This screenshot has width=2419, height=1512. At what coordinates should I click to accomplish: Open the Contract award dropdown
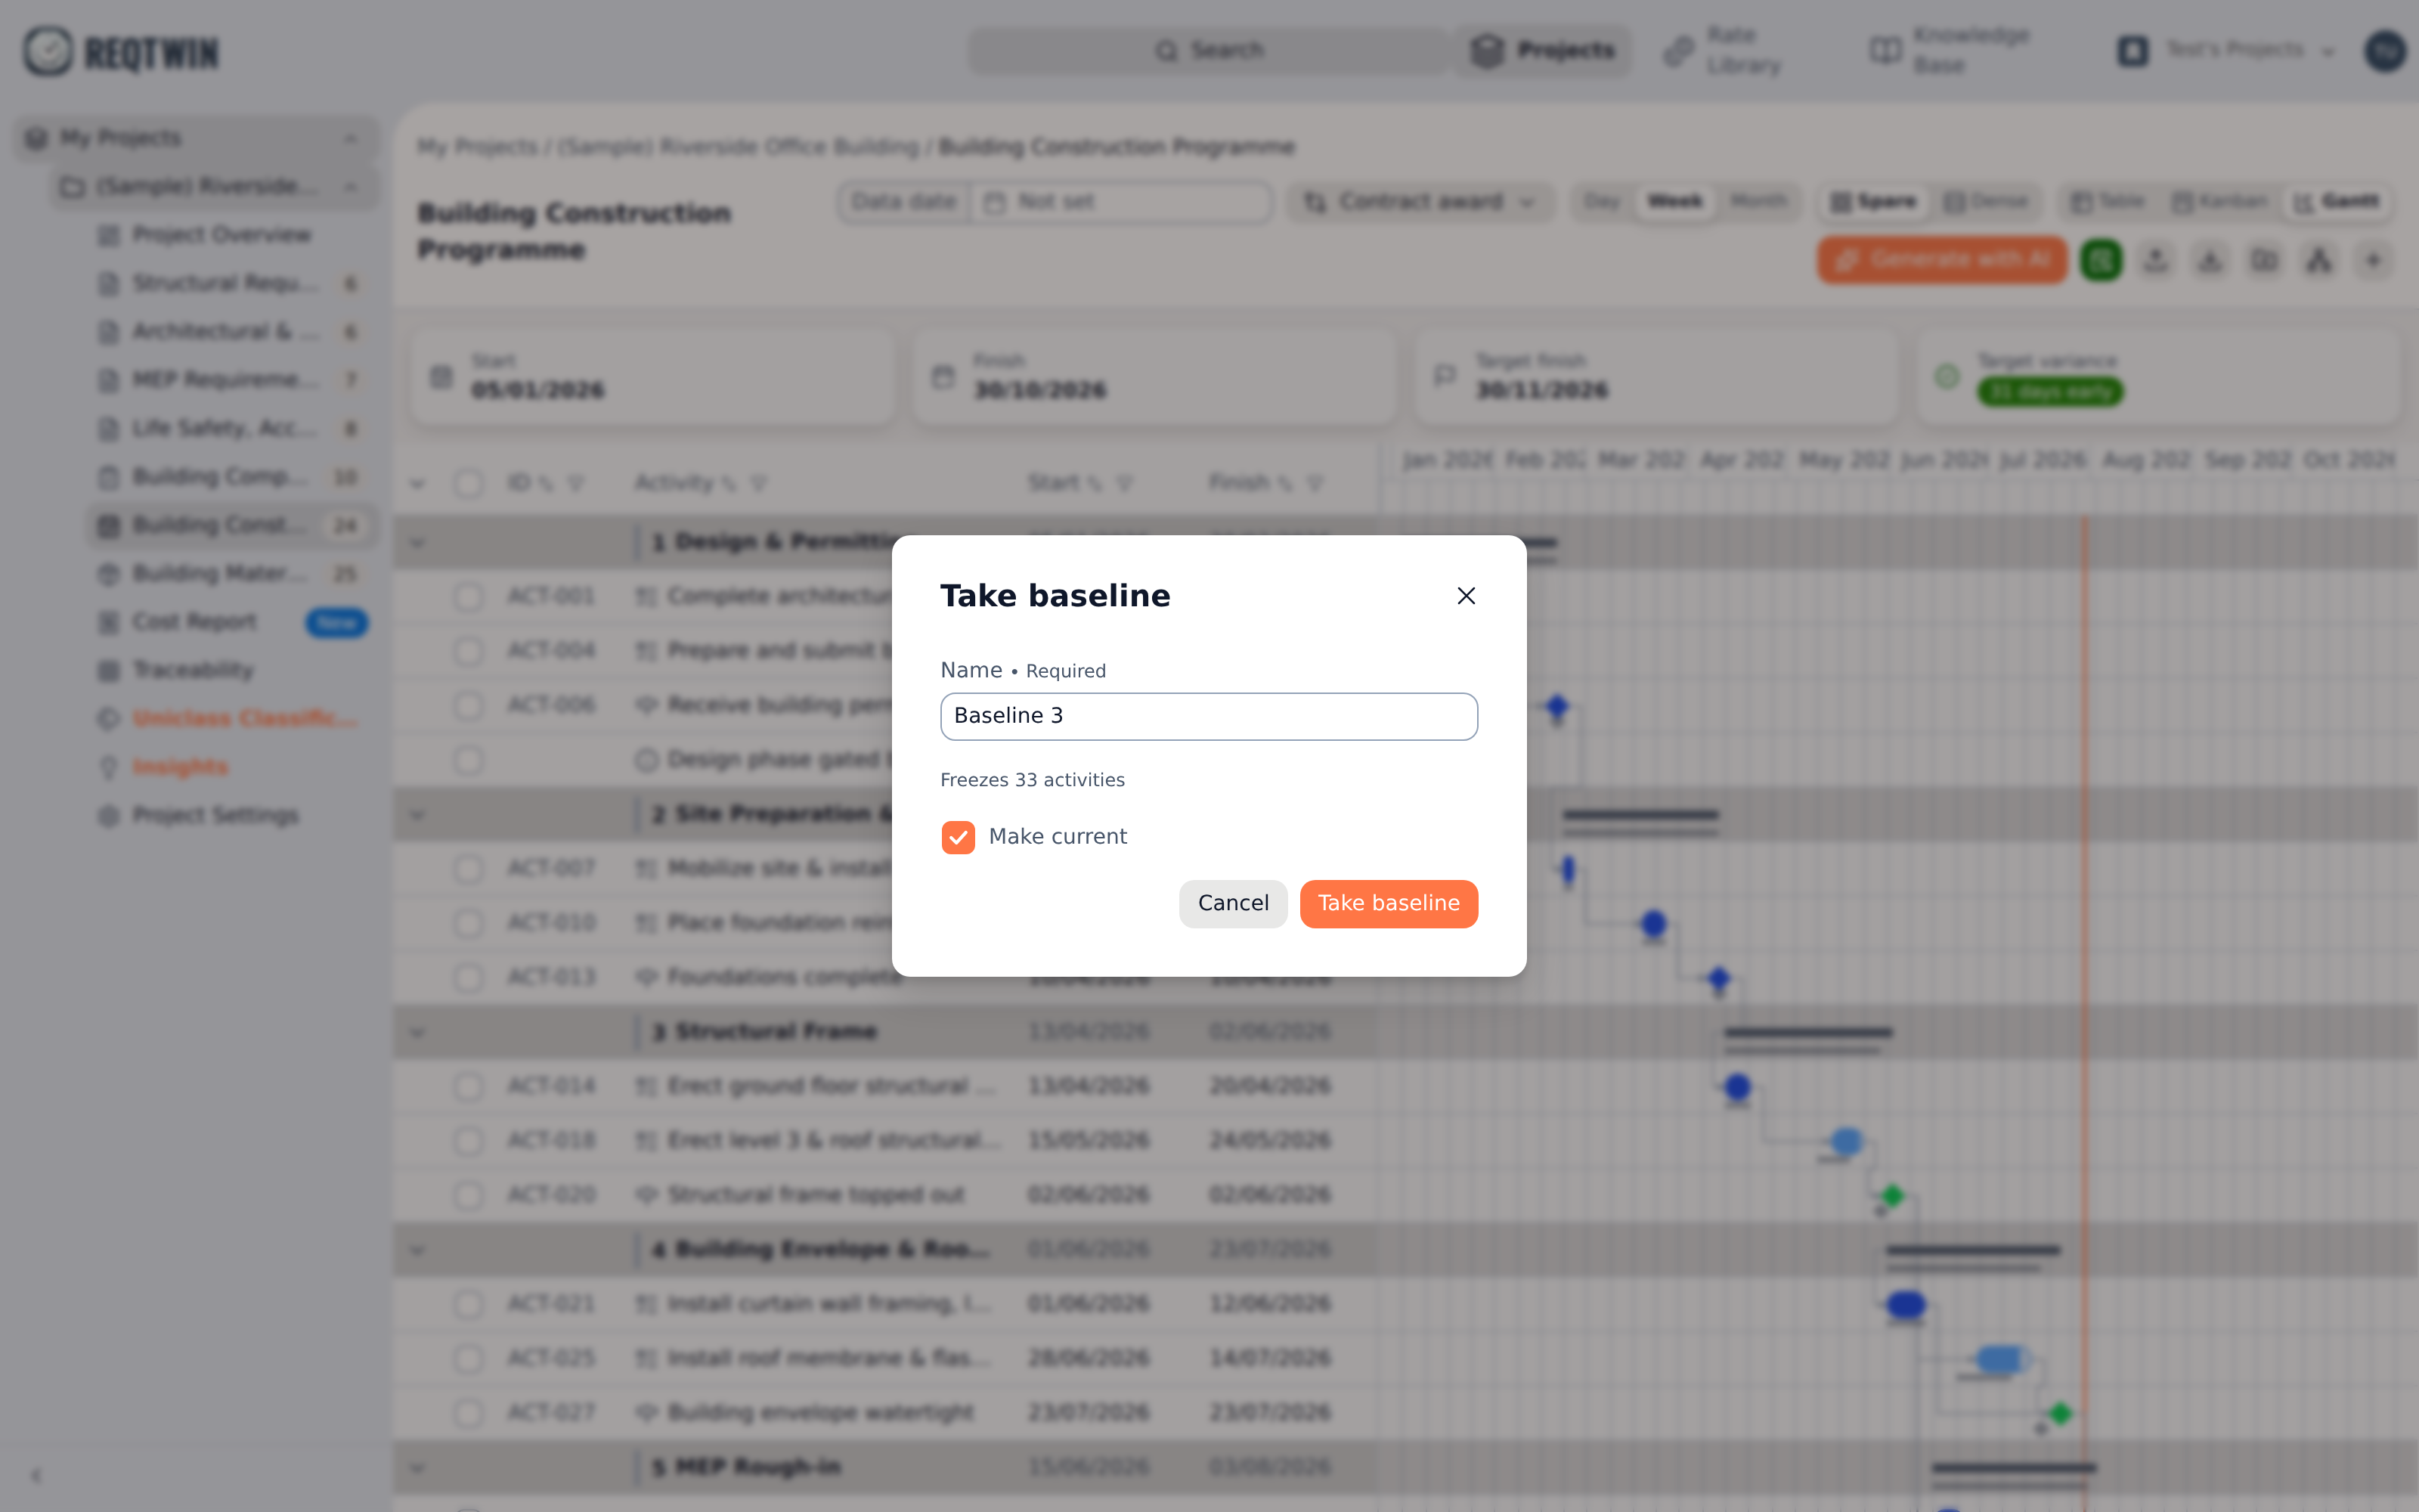click(x=1420, y=202)
